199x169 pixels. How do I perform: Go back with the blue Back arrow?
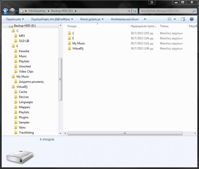pyautogui.click(x=5, y=11)
